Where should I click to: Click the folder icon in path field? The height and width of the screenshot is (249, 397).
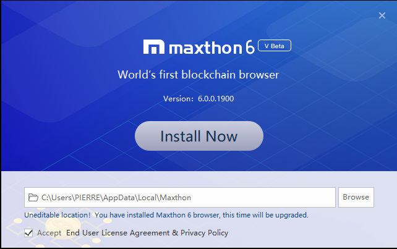(33, 198)
